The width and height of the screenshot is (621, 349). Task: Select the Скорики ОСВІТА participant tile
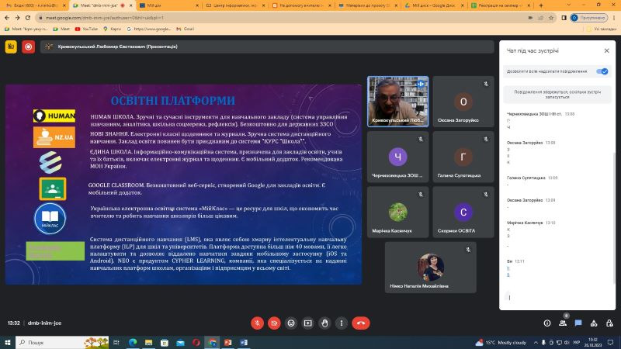[x=463, y=212]
